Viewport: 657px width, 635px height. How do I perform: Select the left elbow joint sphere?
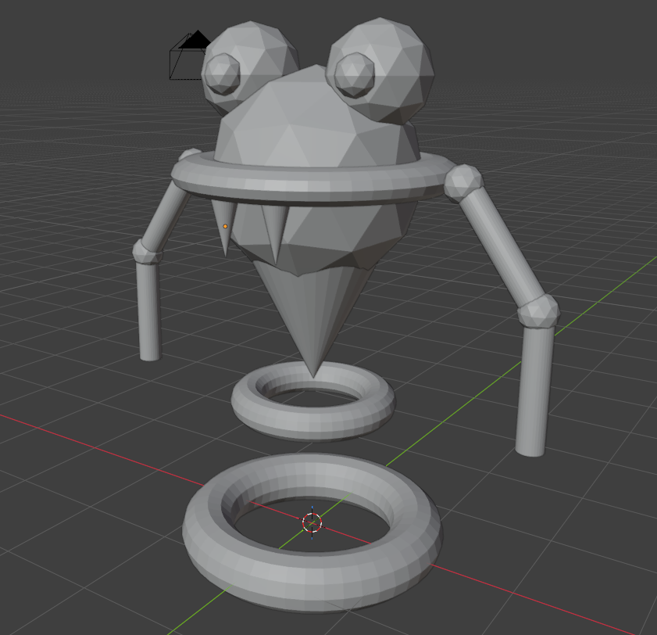[x=147, y=251]
